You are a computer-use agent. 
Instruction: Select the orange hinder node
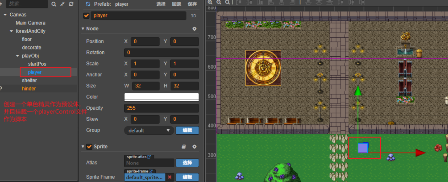[x=29, y=89]
